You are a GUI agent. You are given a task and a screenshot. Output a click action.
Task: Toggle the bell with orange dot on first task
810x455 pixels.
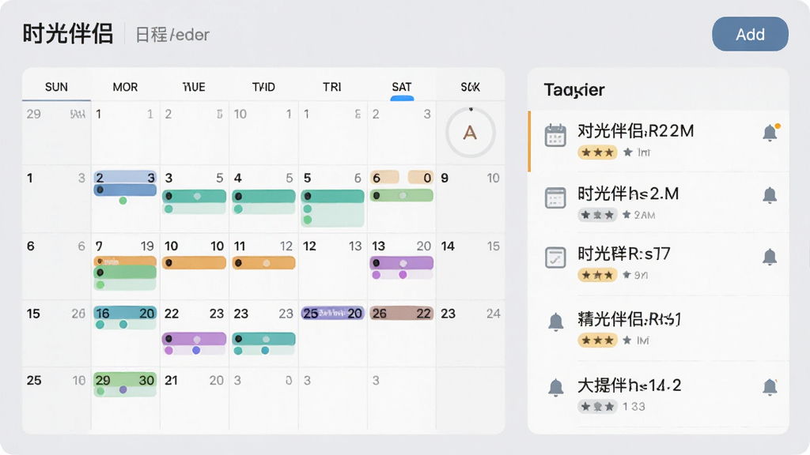(x=770, y=133)
